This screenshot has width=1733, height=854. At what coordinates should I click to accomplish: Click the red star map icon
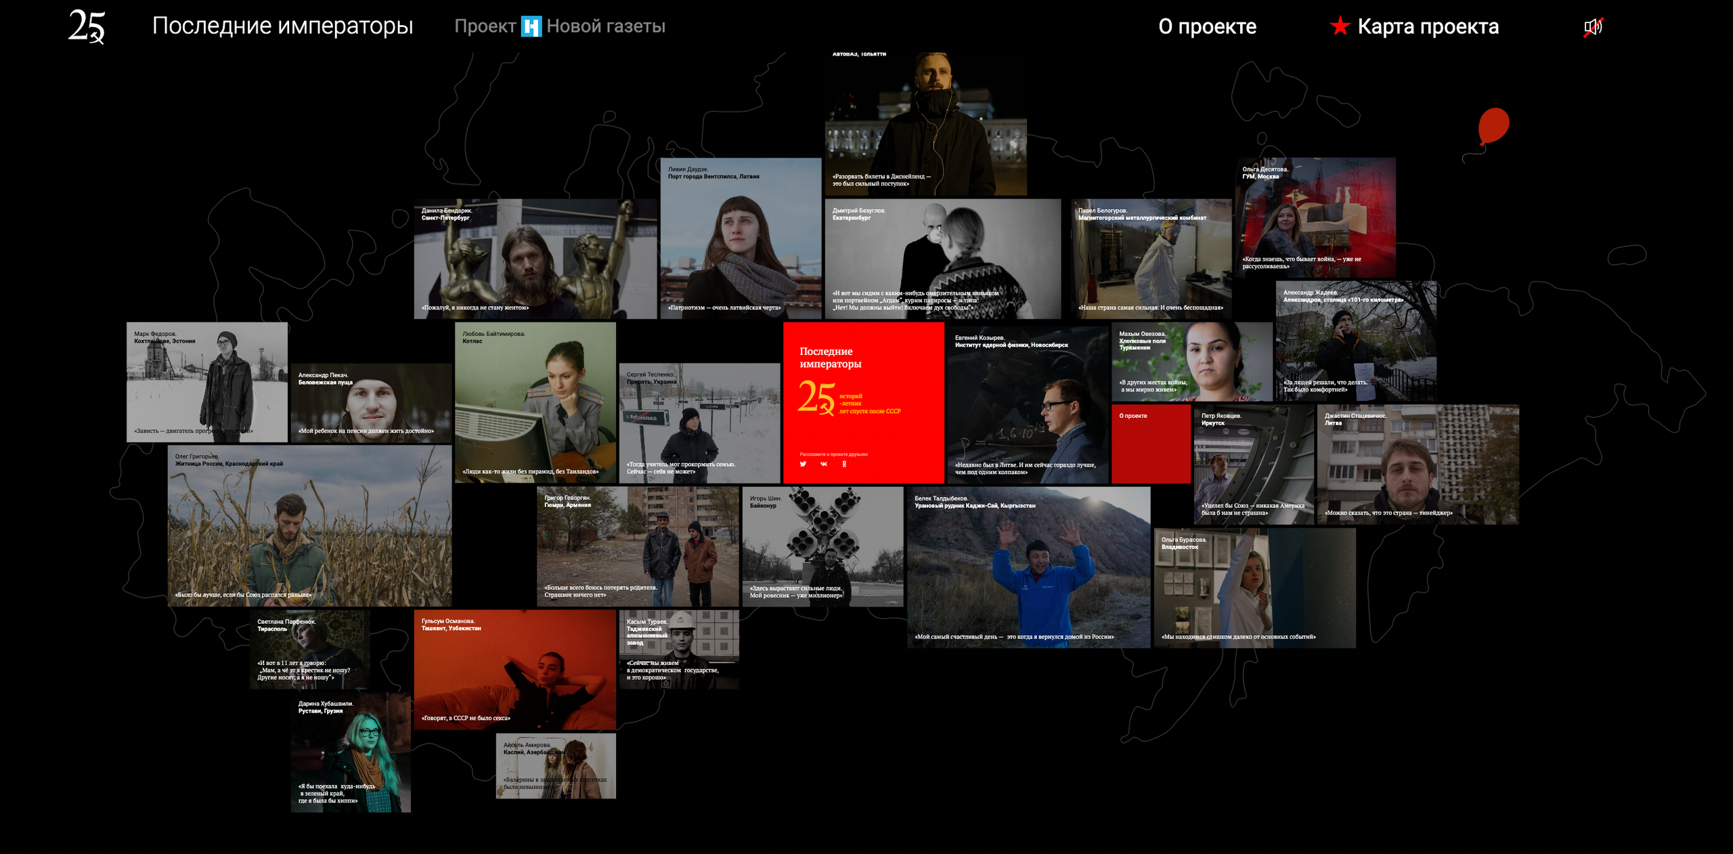point(1339,26)
